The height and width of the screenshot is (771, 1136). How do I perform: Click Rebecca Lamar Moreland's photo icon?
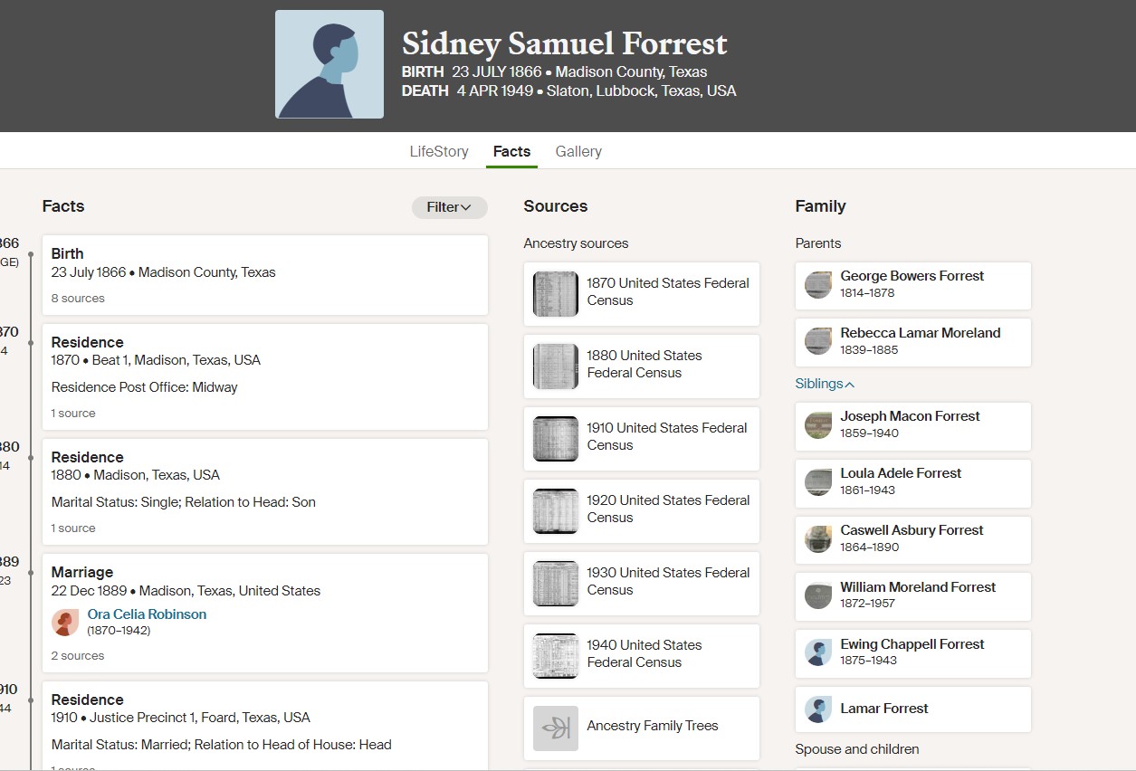[x=818, y=341]
